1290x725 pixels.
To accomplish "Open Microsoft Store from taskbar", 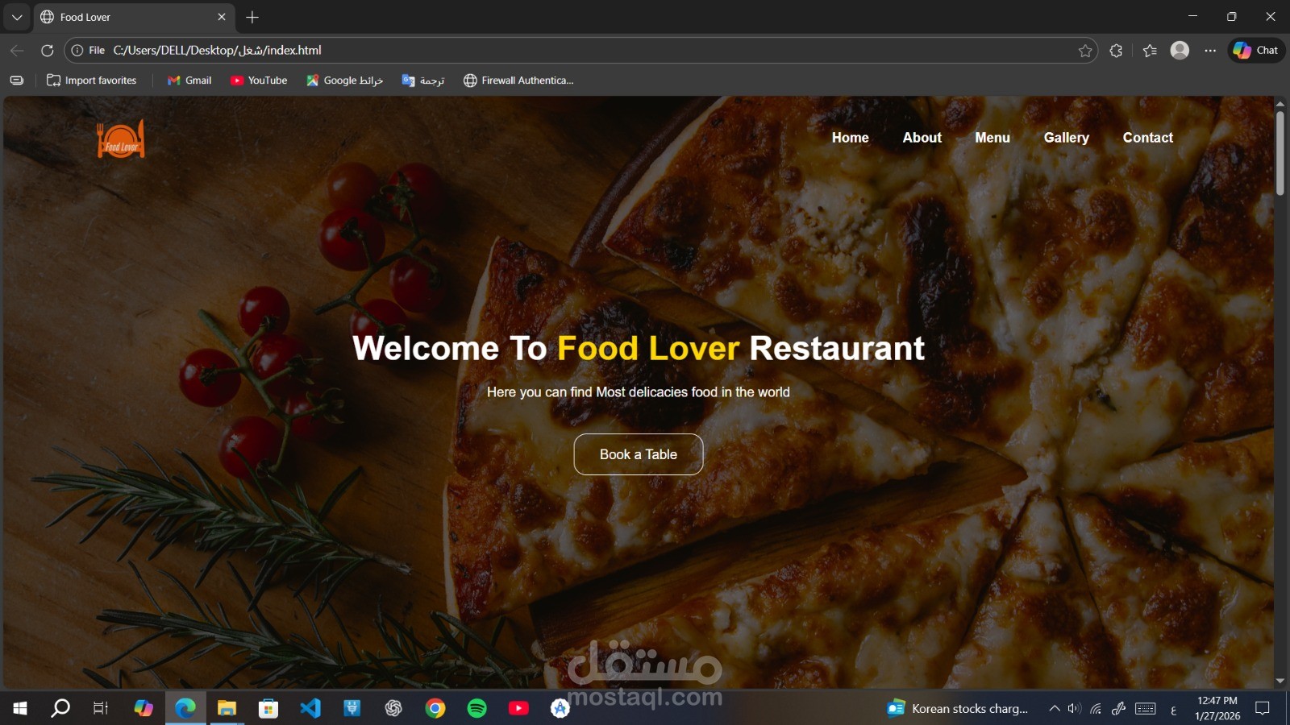I will coord(268,708).
